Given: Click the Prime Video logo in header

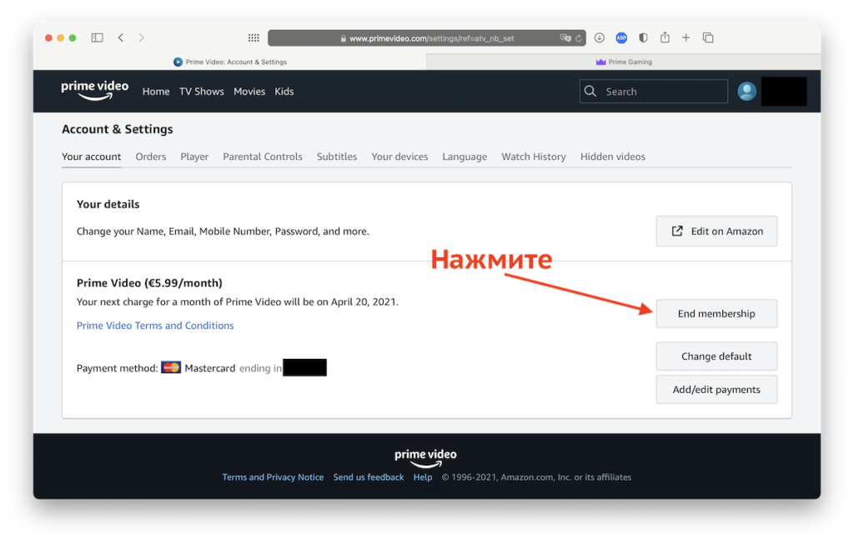Looking at the screenshot, I should click(95, 91).
